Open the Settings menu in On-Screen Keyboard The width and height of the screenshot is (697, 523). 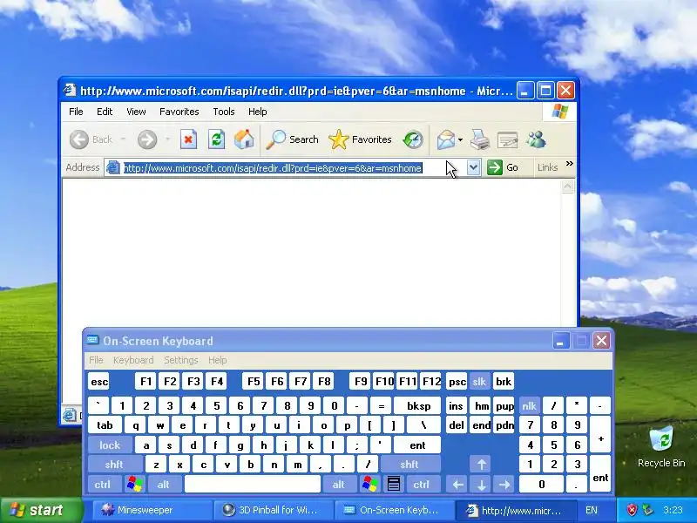click(x=181, y=360)
